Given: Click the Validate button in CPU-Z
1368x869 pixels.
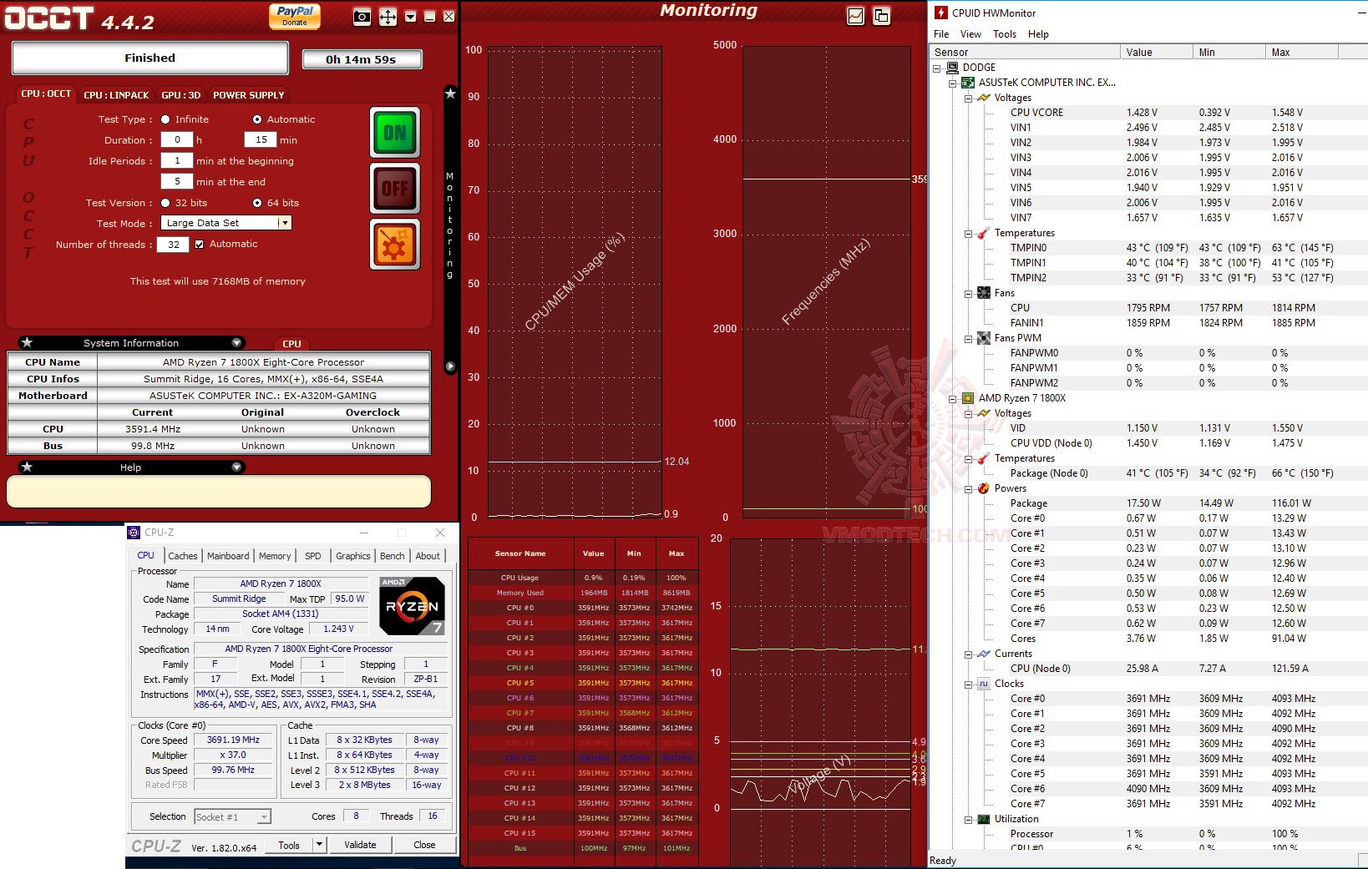Looking at the screenshot, I should point(360,845).
